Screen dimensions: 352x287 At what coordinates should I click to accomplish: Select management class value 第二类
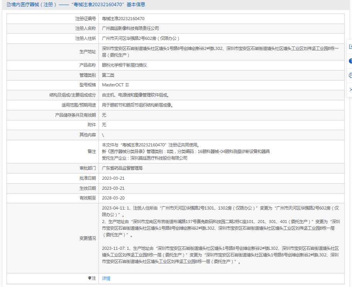[108, 75]
